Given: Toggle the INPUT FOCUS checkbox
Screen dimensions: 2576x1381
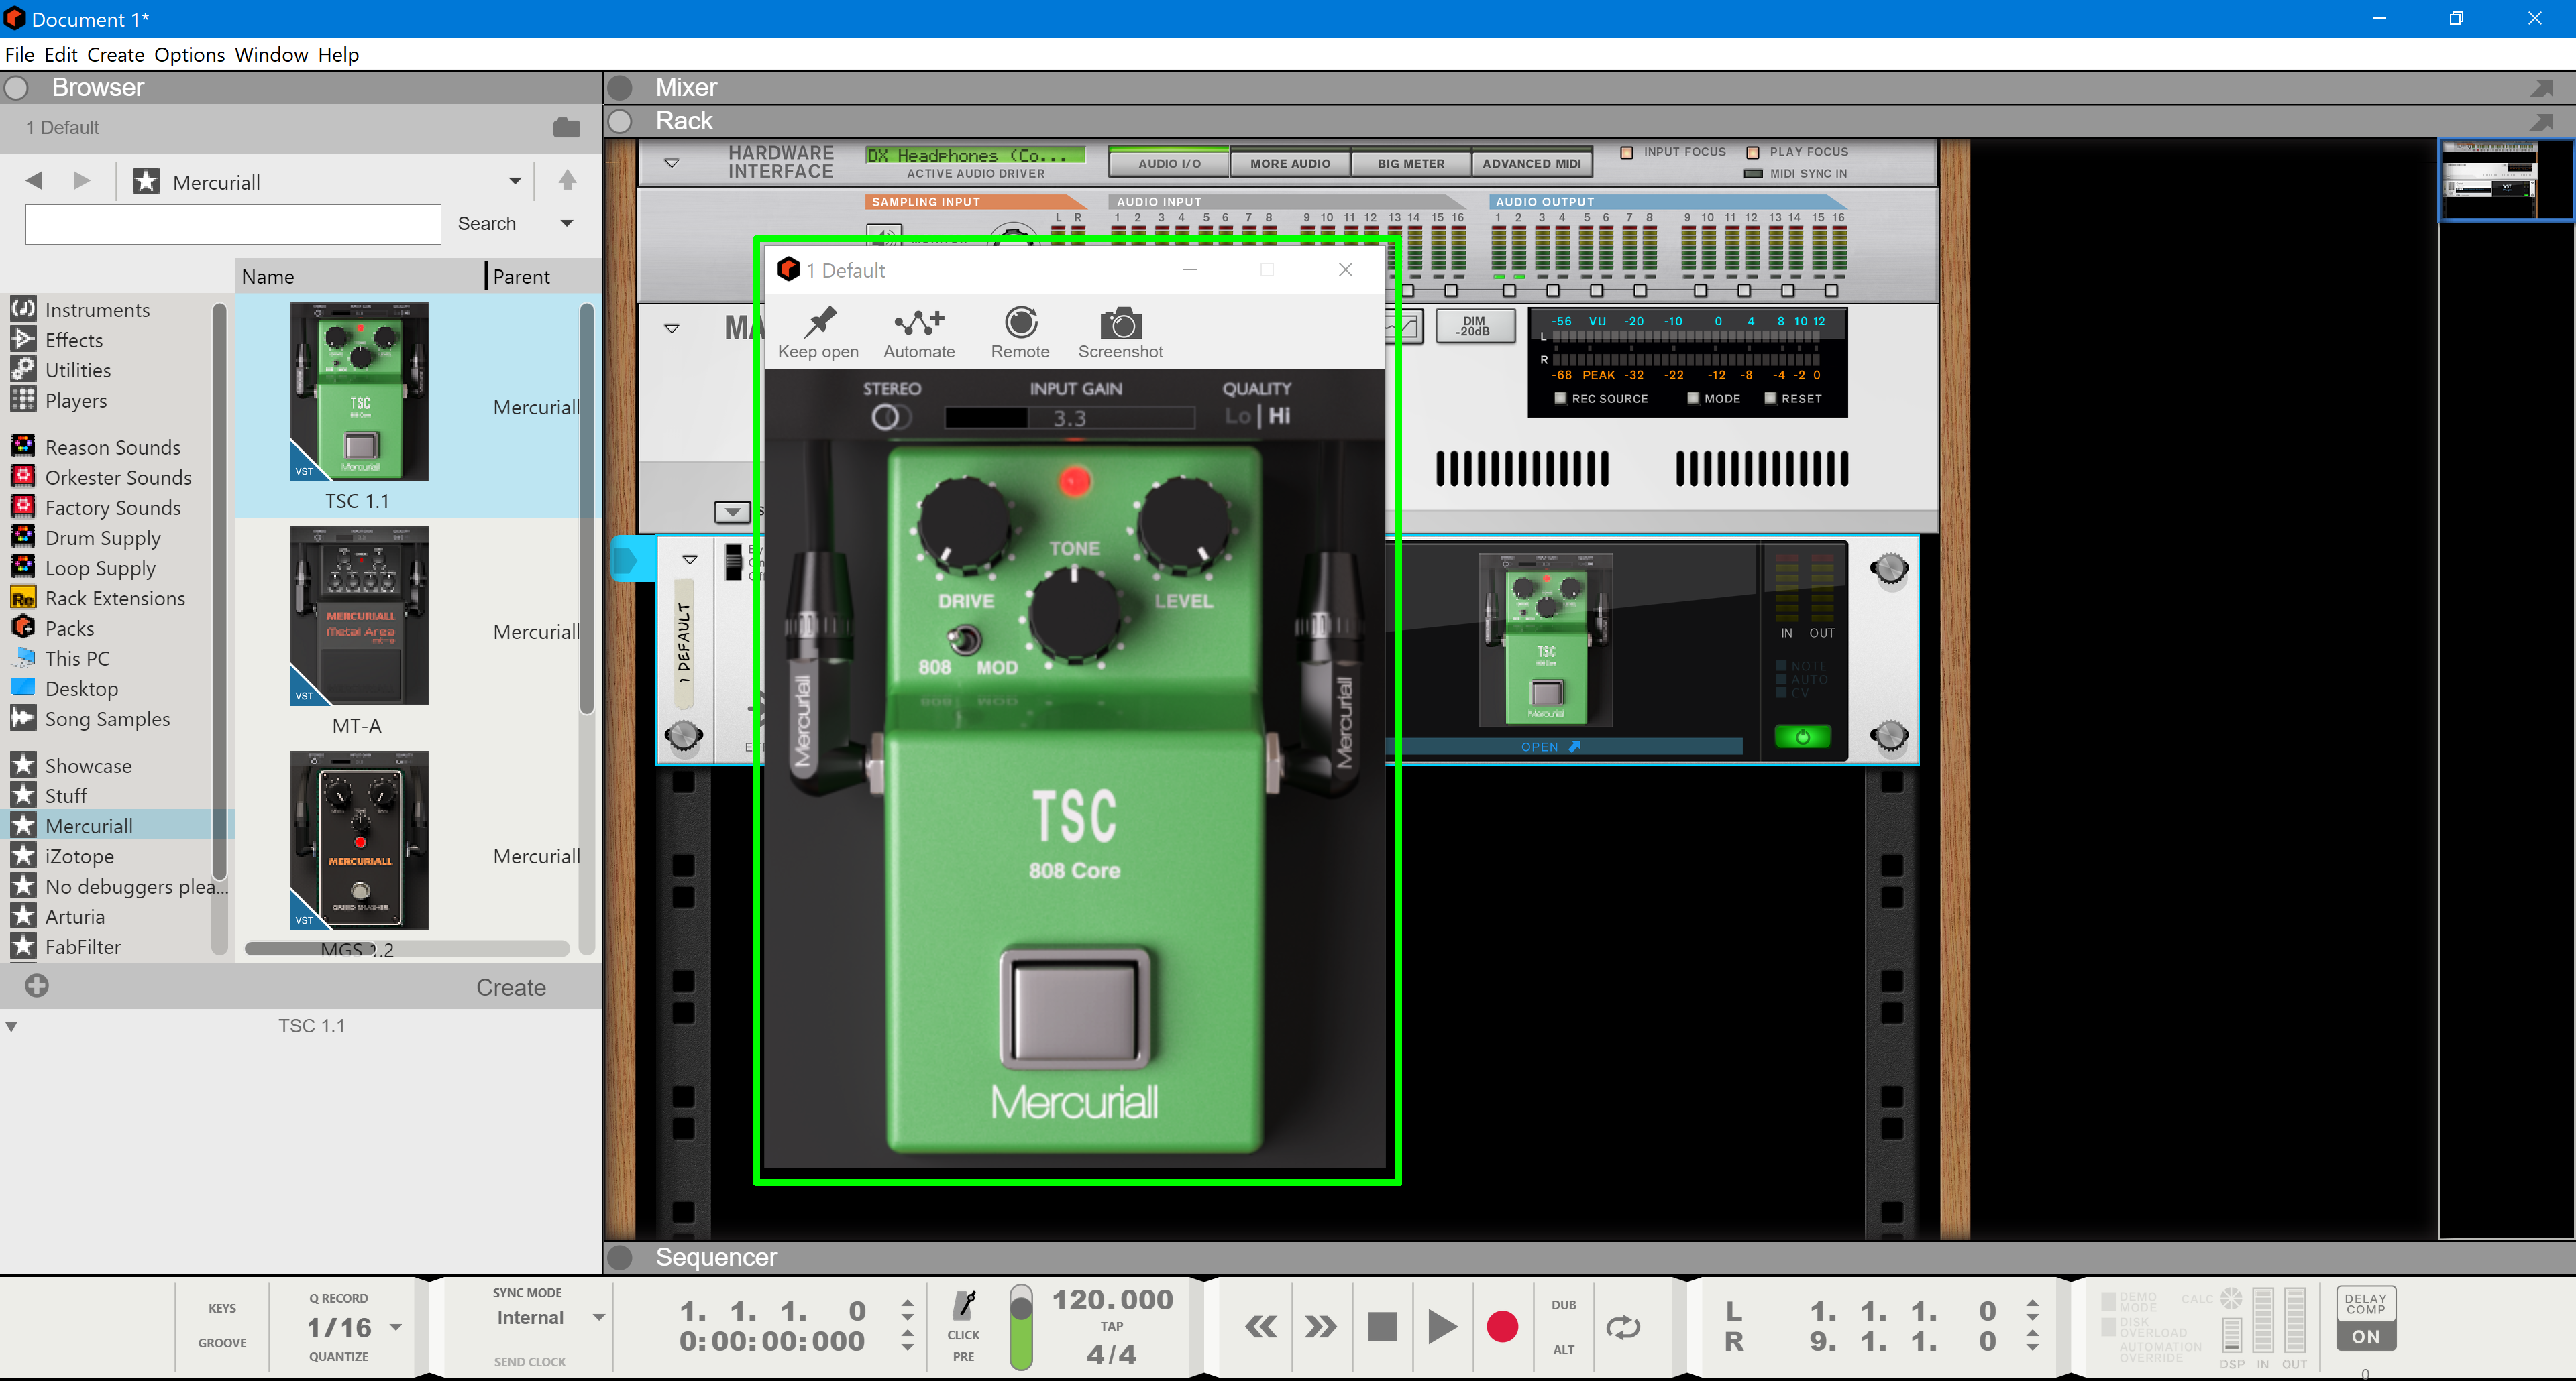Looking at the screenshot, I should point(1627,152).
